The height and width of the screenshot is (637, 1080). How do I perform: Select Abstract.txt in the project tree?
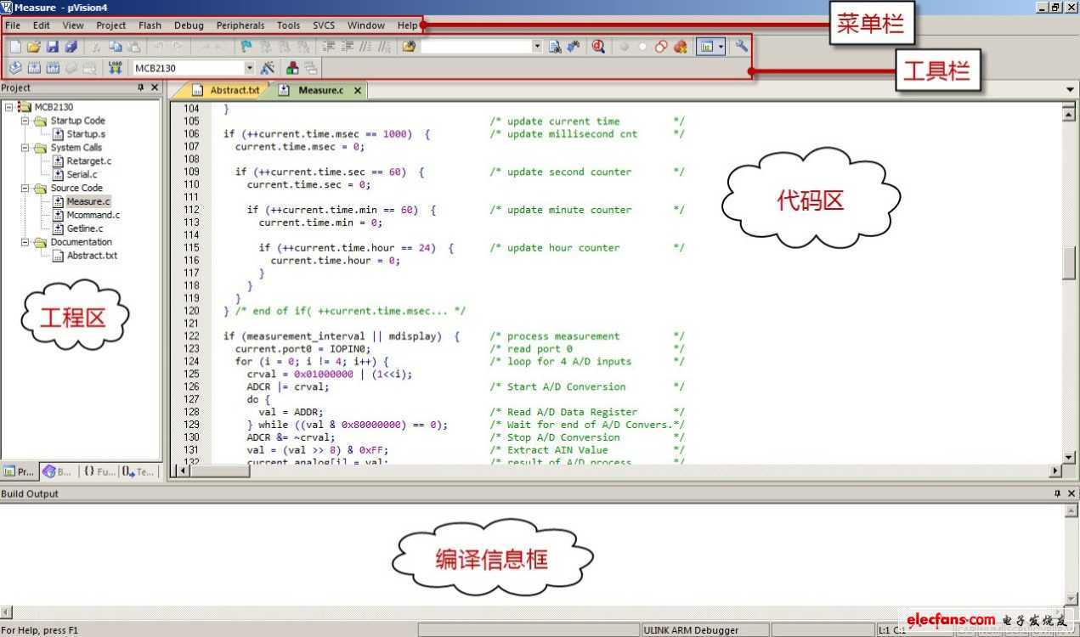[x=93, y=256]
